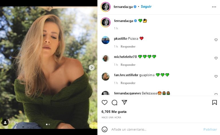This screenshot has width=220, height=135.
Task: Open comments with the speech bubble icon
Action: point(115,102)
